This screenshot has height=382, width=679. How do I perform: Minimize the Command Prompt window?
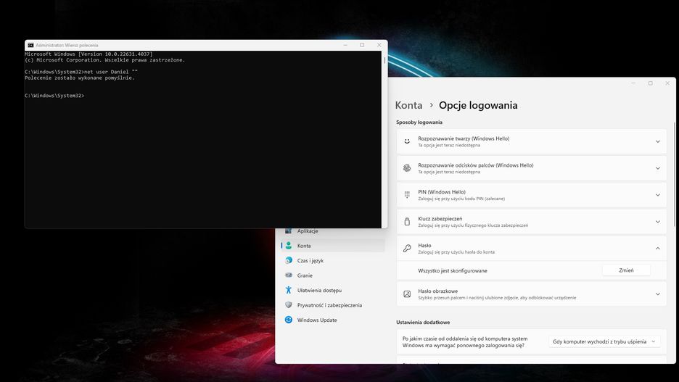tap(345, 45)
